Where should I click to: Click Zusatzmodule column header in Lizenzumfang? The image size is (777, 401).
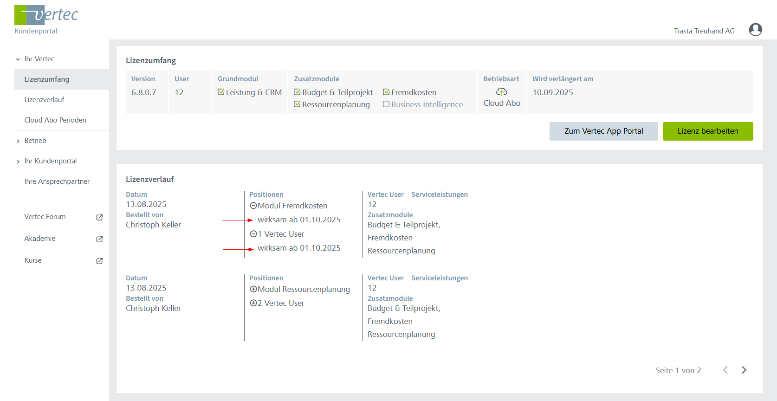tap(317, 79)
